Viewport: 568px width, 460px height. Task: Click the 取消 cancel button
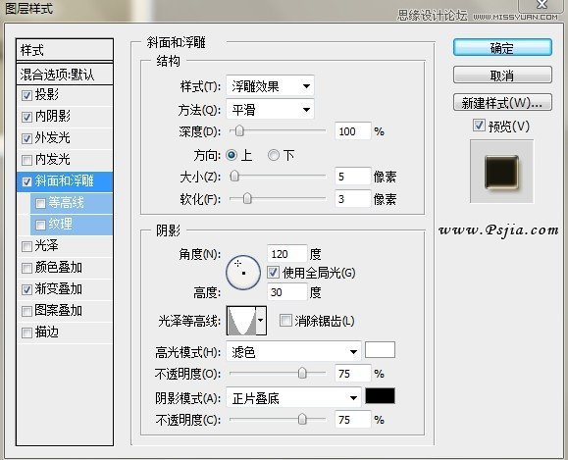pyautogui.click(x=502, y=75)
